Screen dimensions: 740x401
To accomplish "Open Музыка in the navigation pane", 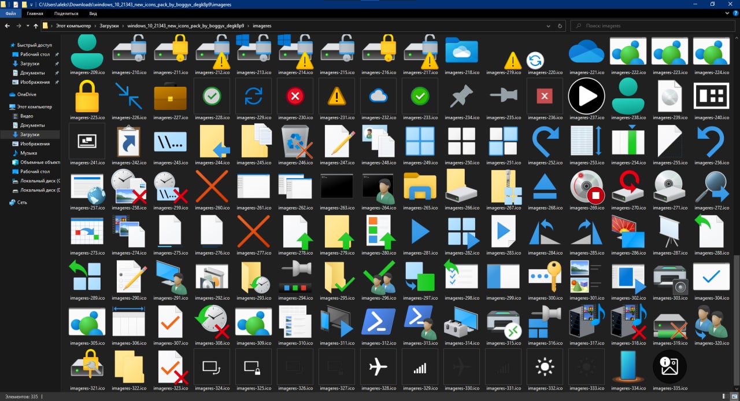I will pos(28,153).
